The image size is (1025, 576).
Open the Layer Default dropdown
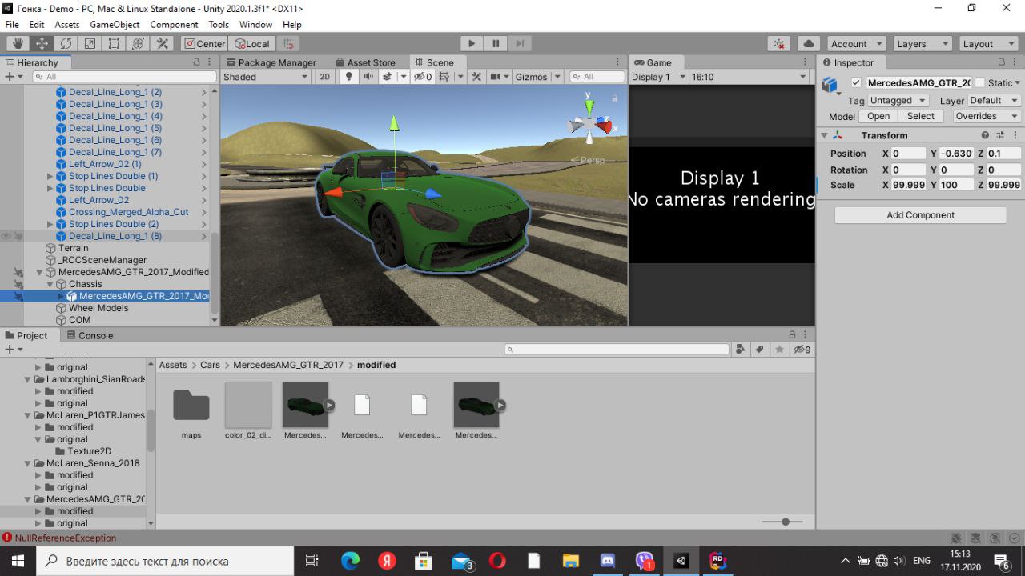993,101
